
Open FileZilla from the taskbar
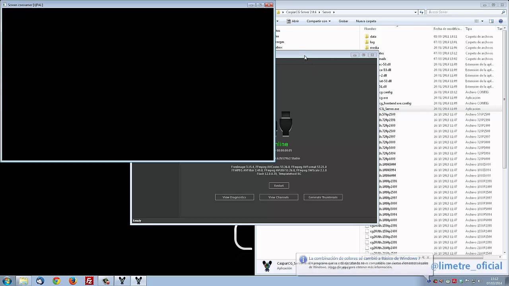[x=89, y=281]
